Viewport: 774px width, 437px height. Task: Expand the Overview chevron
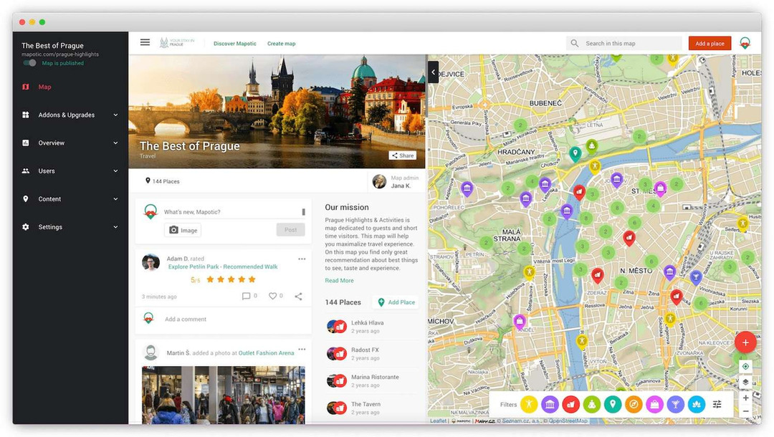tap(115, 143)
